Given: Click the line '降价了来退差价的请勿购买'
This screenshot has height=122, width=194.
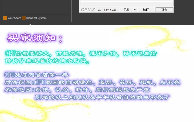Looking at the screenshot, I should pos(47,61).
